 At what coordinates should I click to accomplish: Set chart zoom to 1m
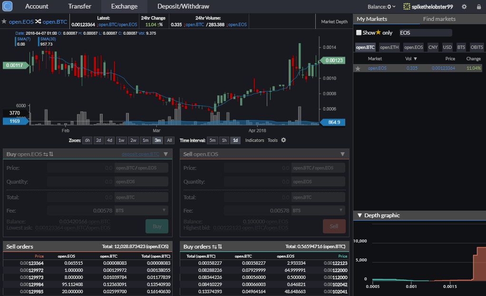pos(146,140)
